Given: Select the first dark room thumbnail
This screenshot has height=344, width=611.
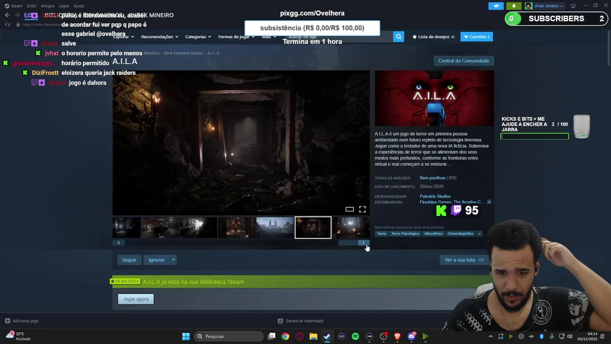Looking at the screenshot, I should coord(126,227).
